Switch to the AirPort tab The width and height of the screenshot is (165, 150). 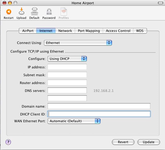(28, 31)
